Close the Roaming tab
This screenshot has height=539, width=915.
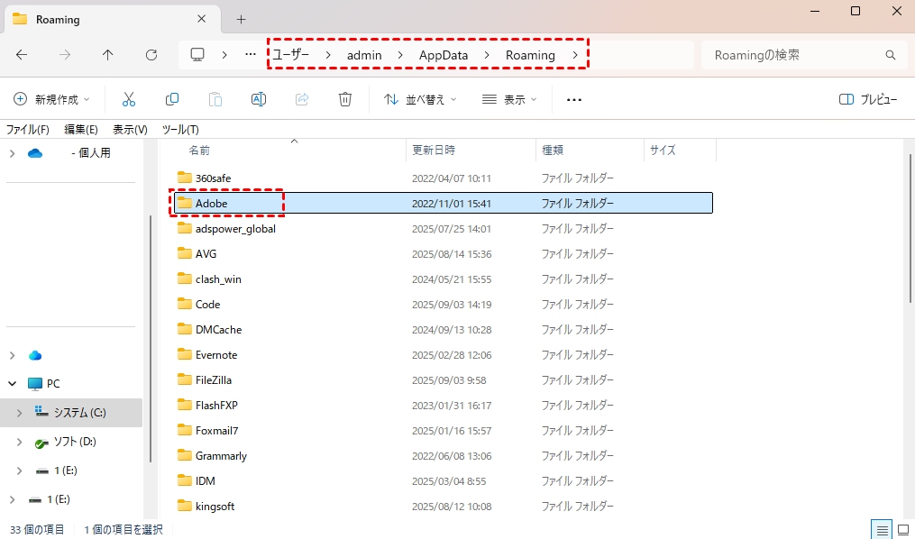(x=201, y=19)
